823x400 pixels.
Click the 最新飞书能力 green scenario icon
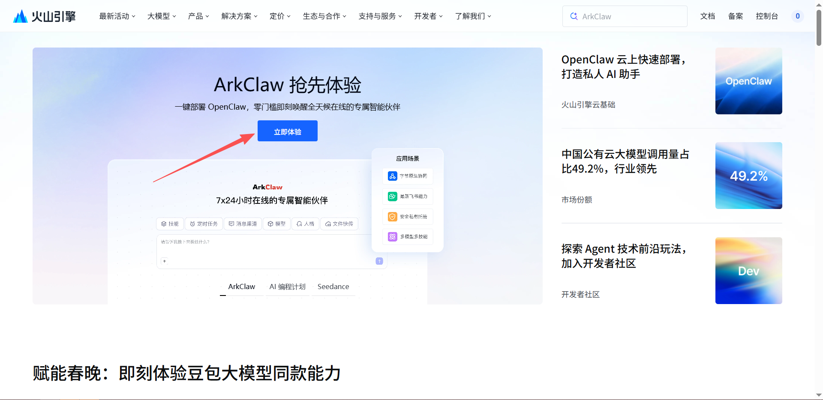(x=392, y=196)
